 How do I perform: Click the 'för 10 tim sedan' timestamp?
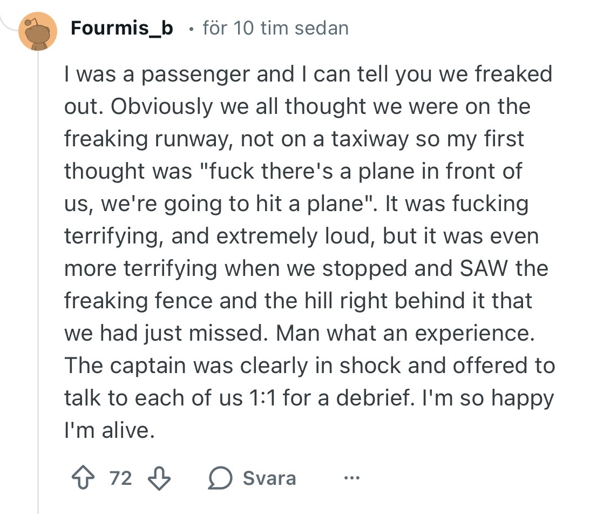point(275,28)
